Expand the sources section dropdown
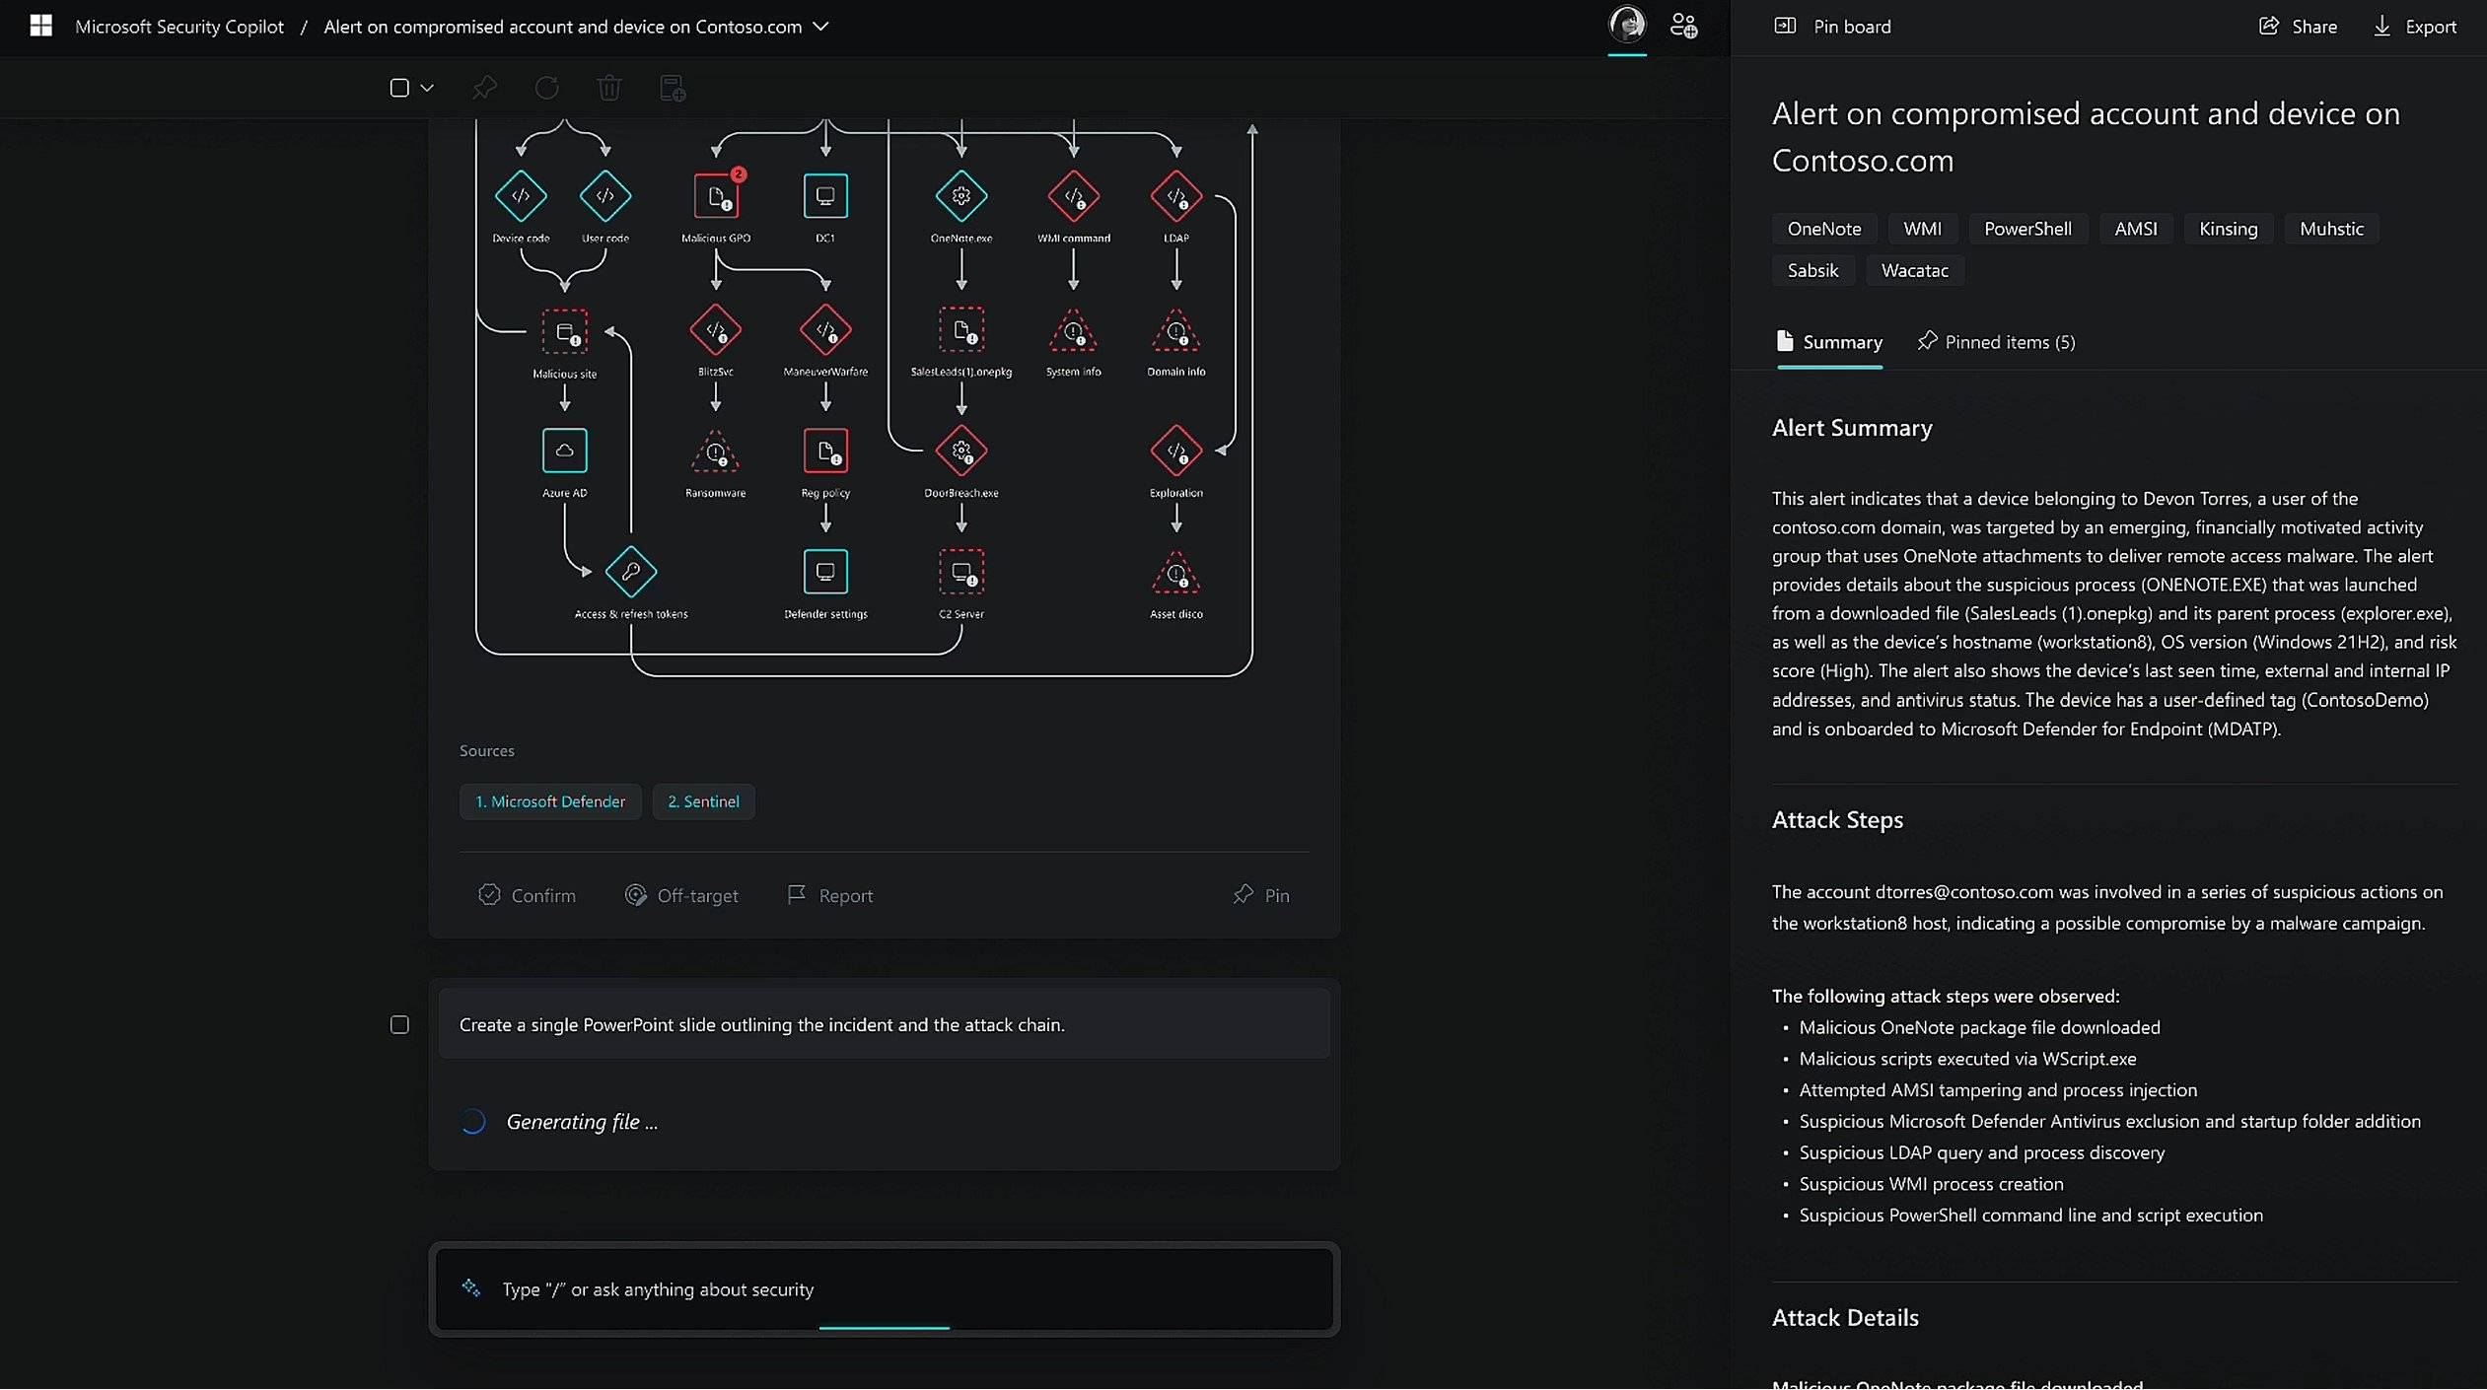 click(x=487, y=749)
